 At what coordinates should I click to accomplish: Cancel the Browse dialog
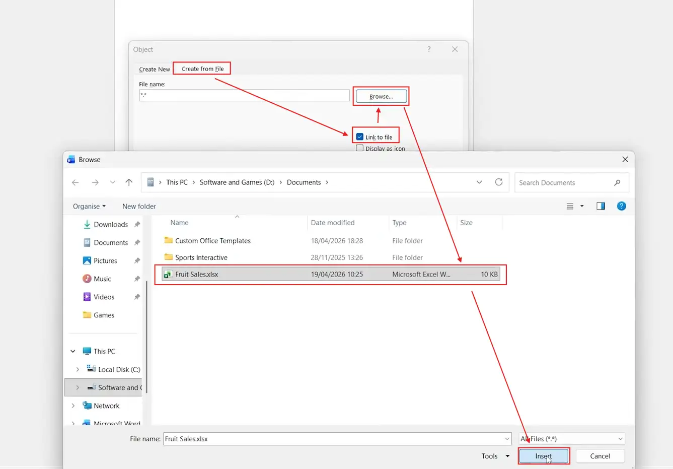(x=600, y=456)
